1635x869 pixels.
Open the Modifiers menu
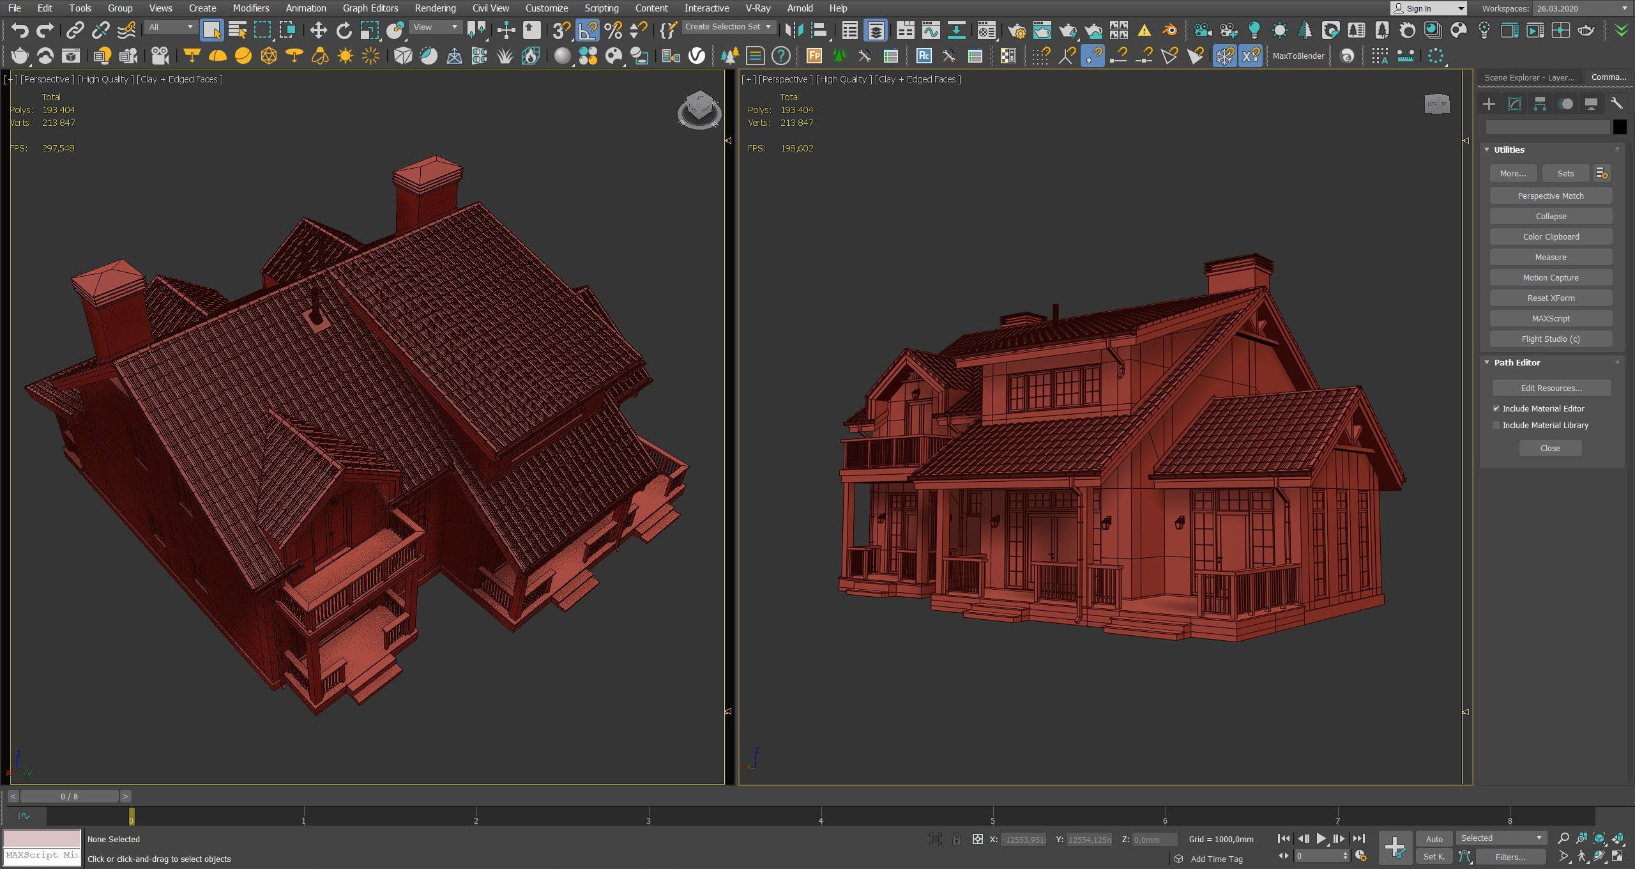[x=250, y=8]
